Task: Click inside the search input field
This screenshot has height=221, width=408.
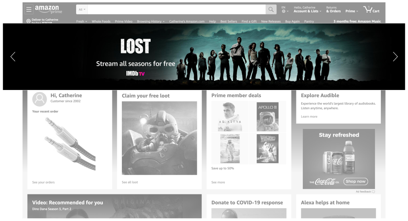Action: 177,10
